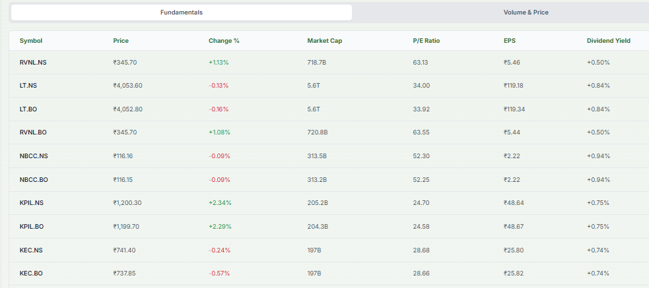
Task: Select the LT.BO symbol
Action: coord(28,109)
